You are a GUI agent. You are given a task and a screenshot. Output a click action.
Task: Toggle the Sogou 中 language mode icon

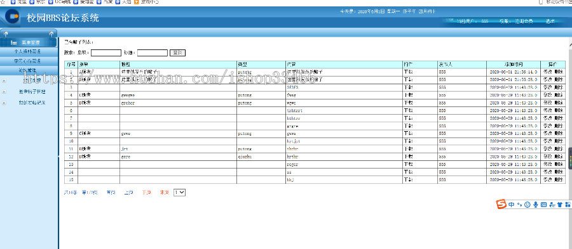[511, 205]
